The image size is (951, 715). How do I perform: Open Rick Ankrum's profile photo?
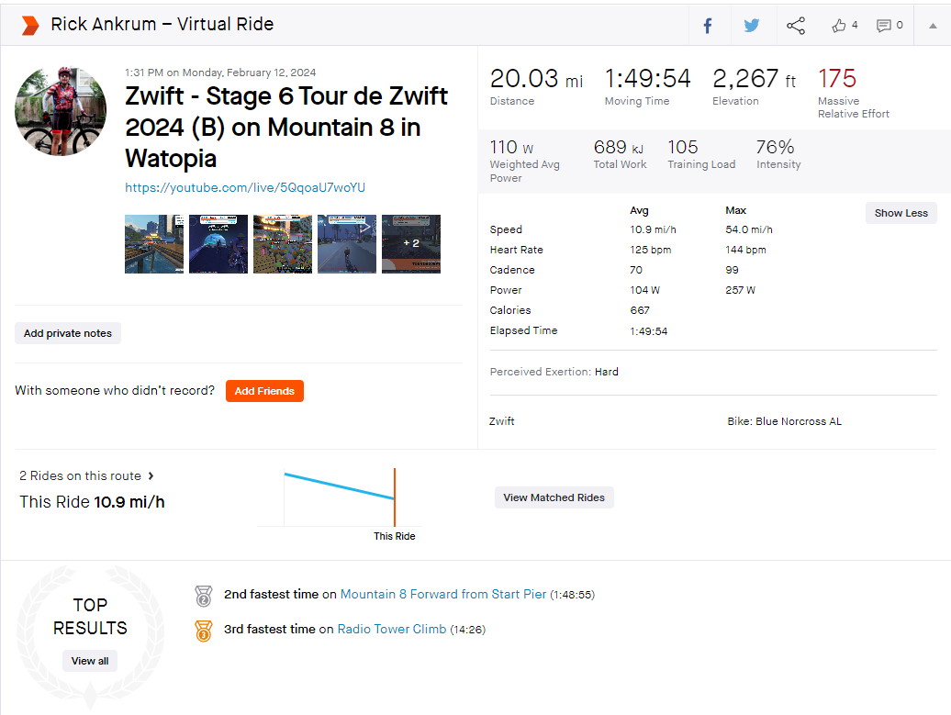pyautogui.click(x=61, y=111)
